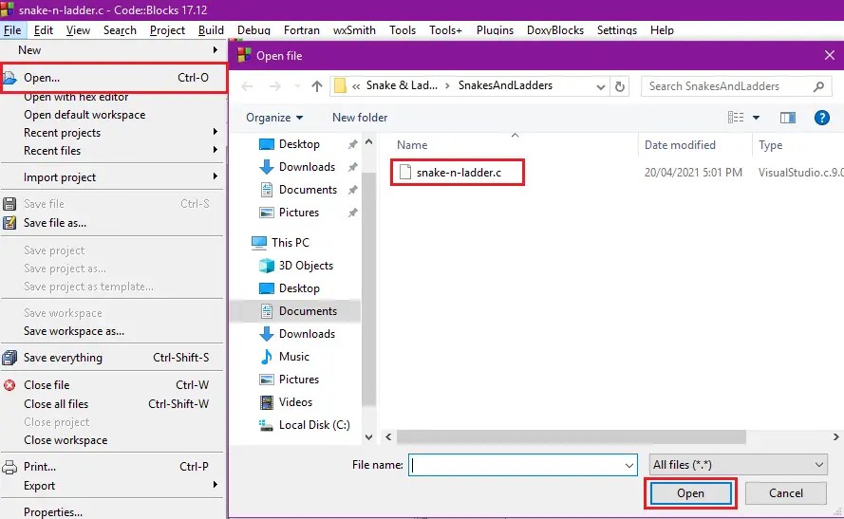This screenshot has height=519, width=844.
Task: Expand the File name history dropdown
Action: (x=628, y=465)
